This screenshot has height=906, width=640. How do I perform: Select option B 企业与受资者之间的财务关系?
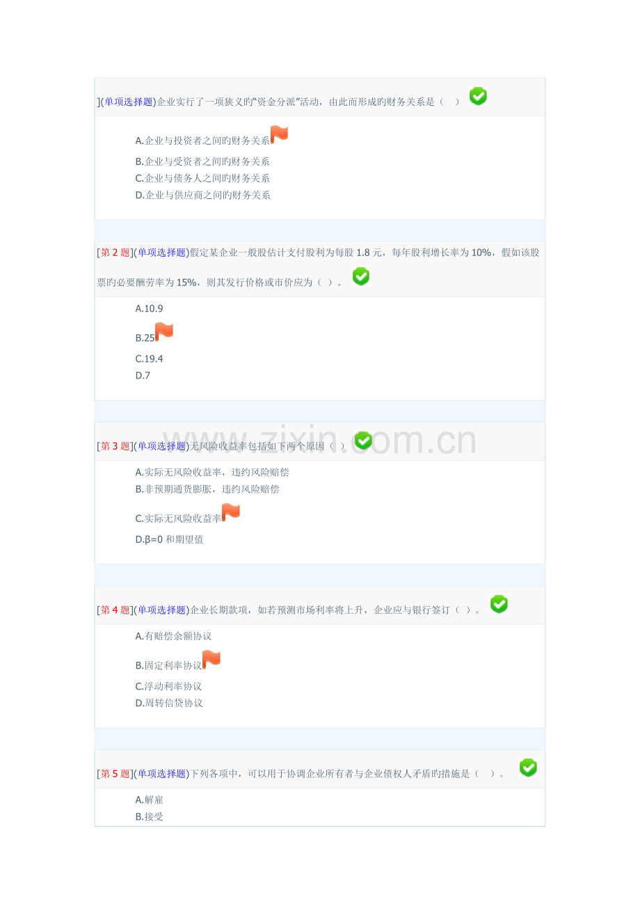coord(202,161)
